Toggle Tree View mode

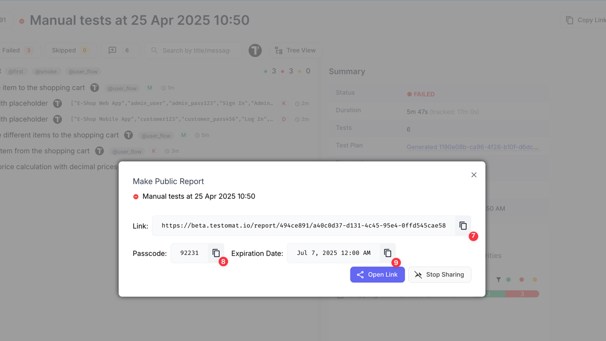(x=295, y=50)
